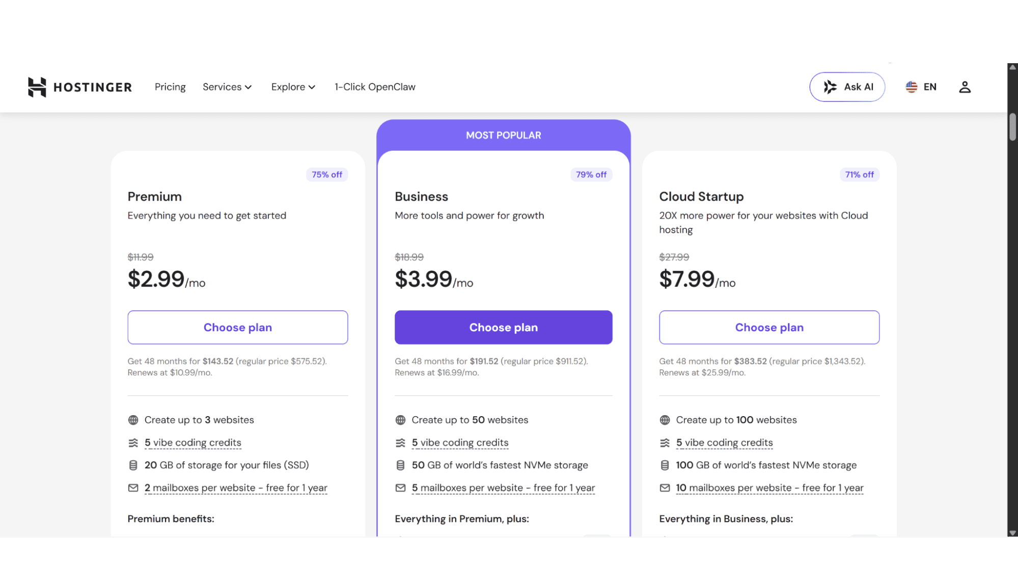The width and height of the screenshot is (1018, 573).
Task: Click the Hostinger logo
Action: coord(80,87)
